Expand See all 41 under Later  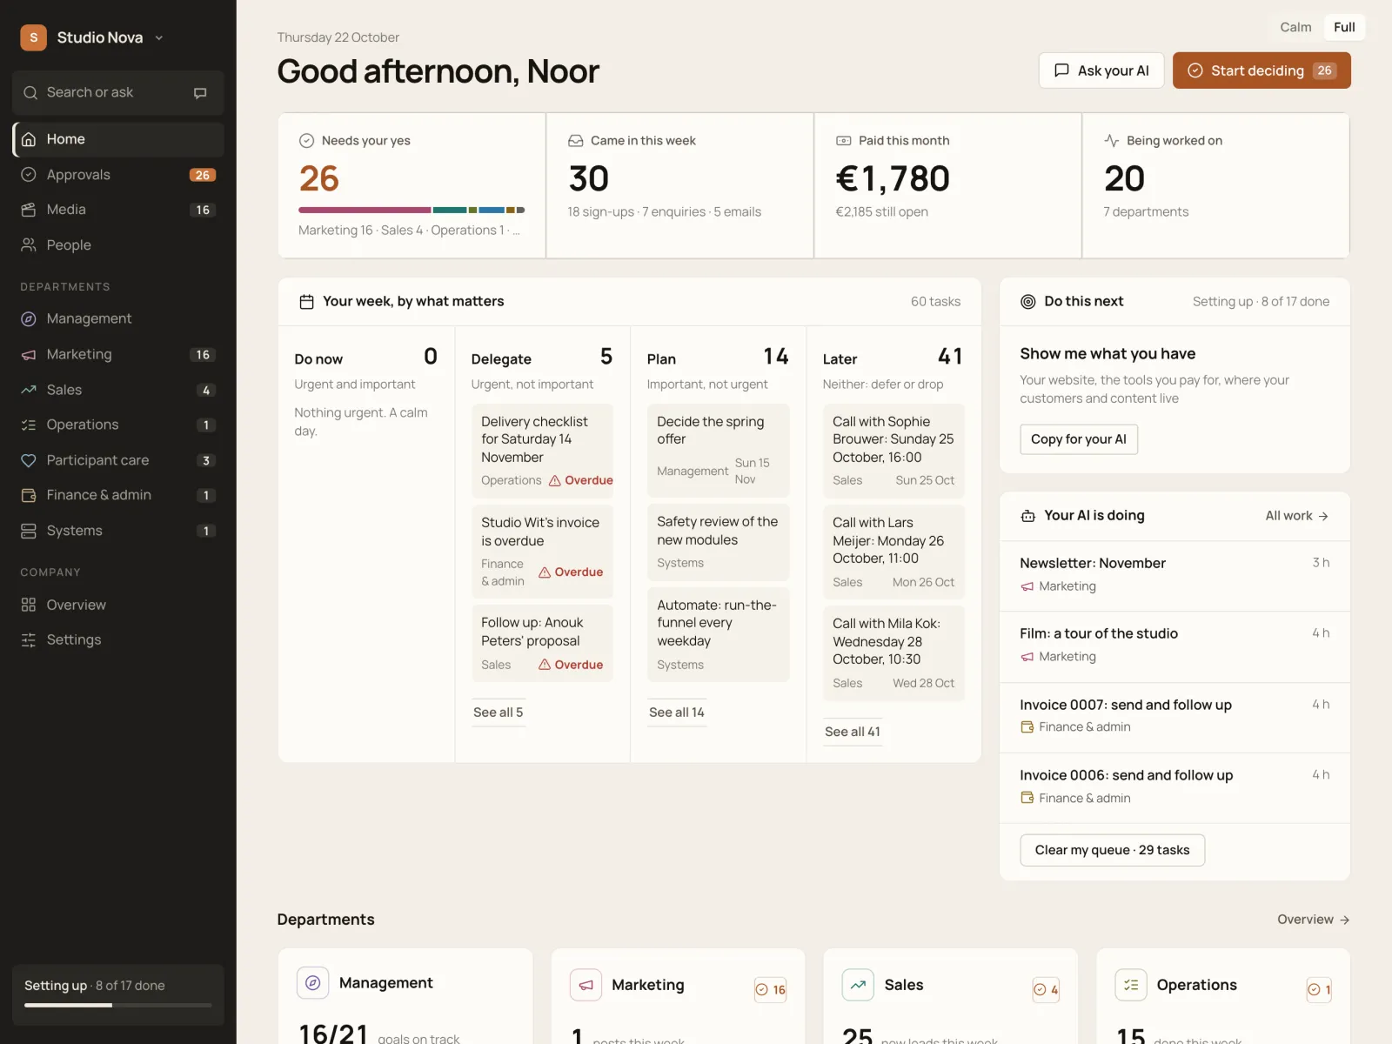coord(853,732)
